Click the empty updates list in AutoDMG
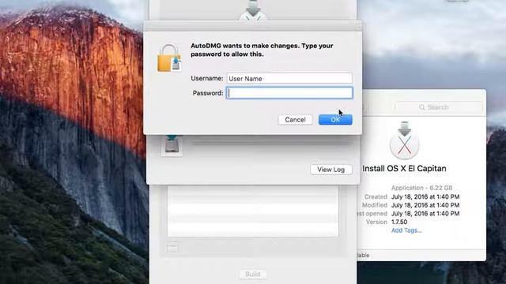The image size is (506, 284). (253, 211)
